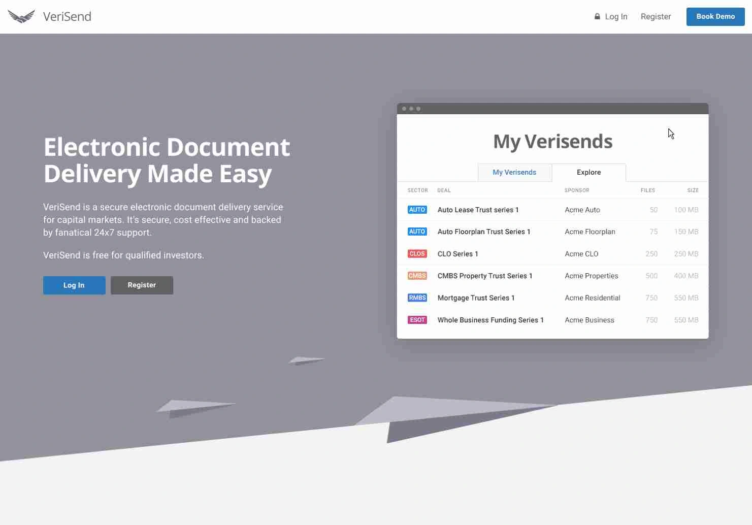752x525 pixels.
Task: Click the orange CMBS sector badge
Action: point(417,276)
